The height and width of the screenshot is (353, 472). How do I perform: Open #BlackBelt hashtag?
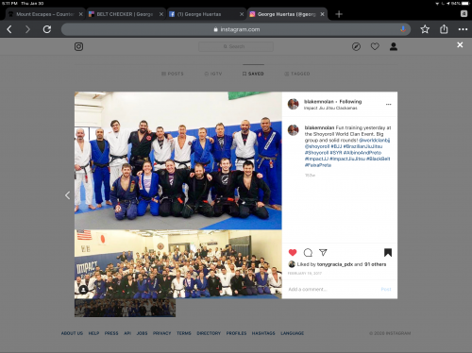coord(379,159)
